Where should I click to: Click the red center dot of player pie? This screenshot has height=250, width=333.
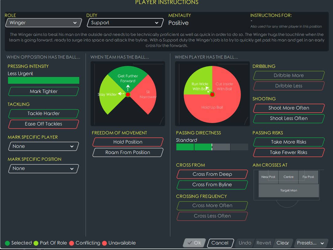click(212, 94)
